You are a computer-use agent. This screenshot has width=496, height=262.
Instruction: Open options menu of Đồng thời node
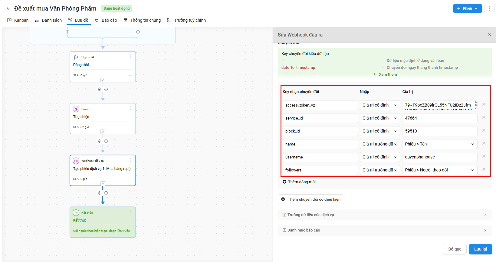pyautogui.click(x=131, y=56)
